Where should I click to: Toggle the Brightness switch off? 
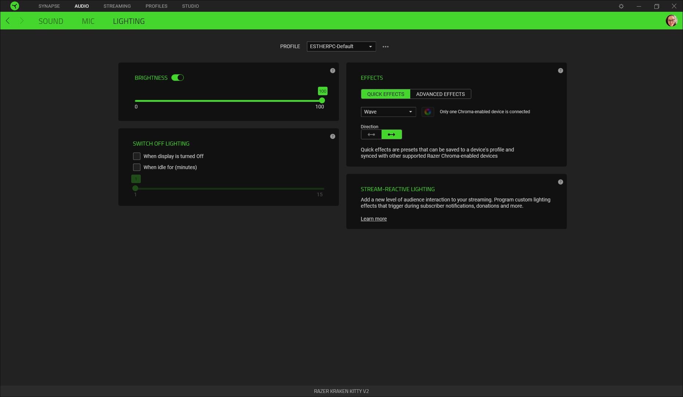point(178,78)
